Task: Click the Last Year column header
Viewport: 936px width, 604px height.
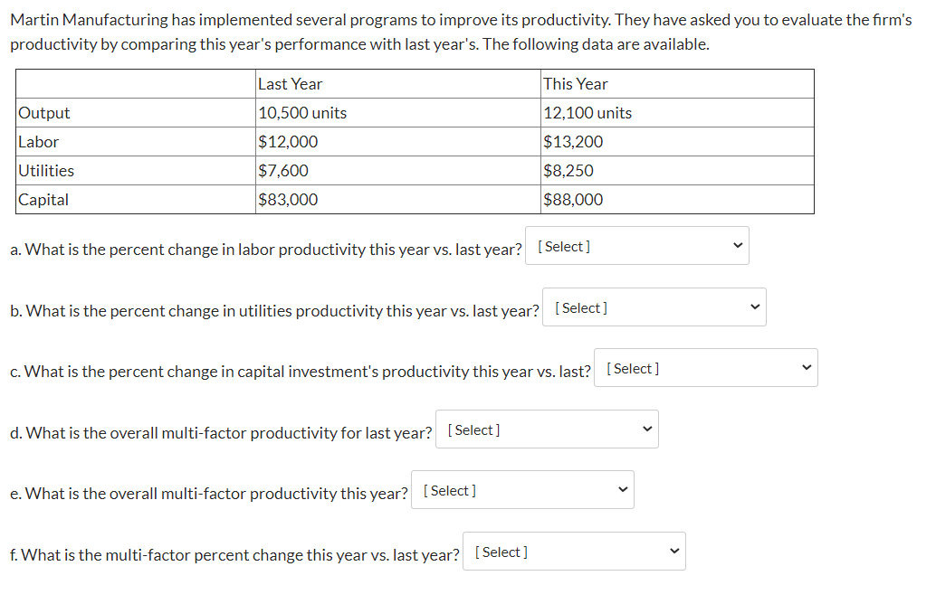Action: click(291, 84)
